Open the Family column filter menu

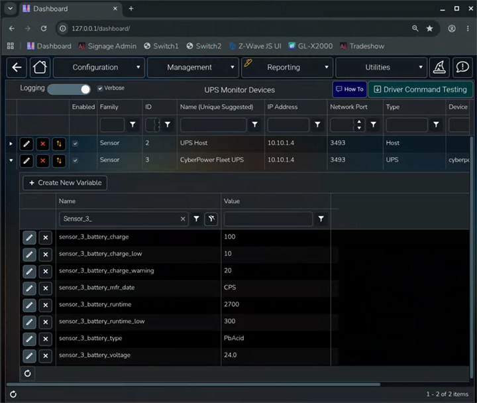(133, 125)
